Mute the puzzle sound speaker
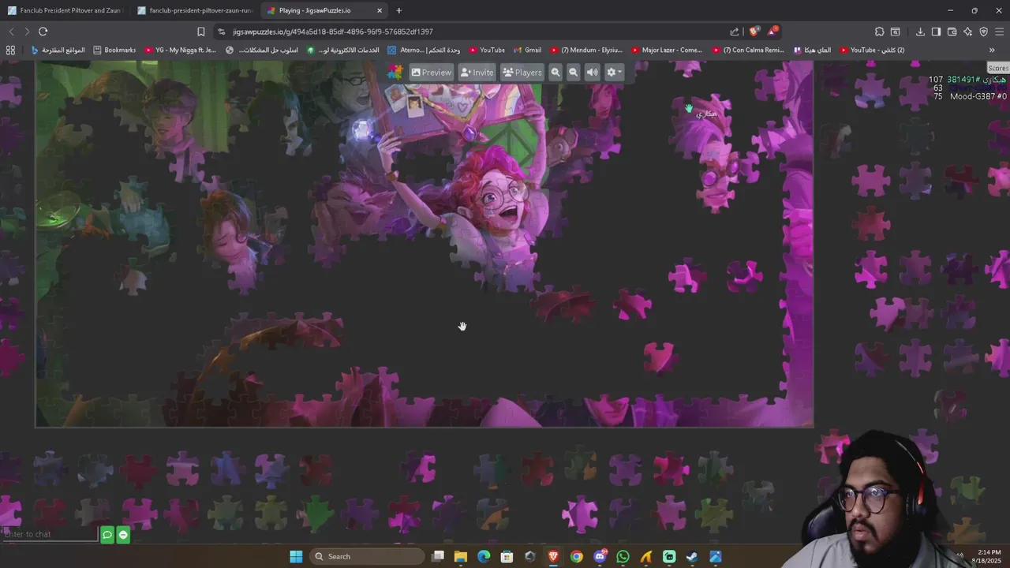The image size is (1010, 568). click(x=592, y=72)
